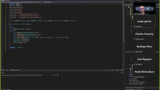Click the jorge garcia participant tile
Viewport: 160px width, 90px height.
(144, 21)
